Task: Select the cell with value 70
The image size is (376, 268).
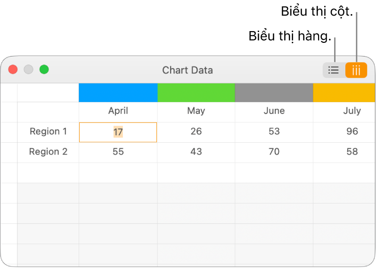Action: [274, 152]
